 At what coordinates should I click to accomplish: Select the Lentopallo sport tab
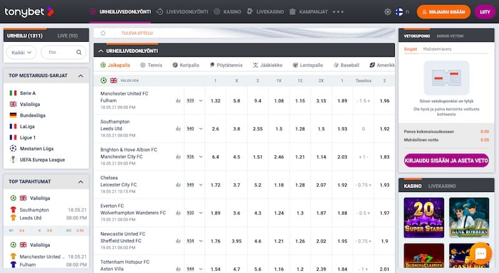pyautogui.click(x=308, y=65)
